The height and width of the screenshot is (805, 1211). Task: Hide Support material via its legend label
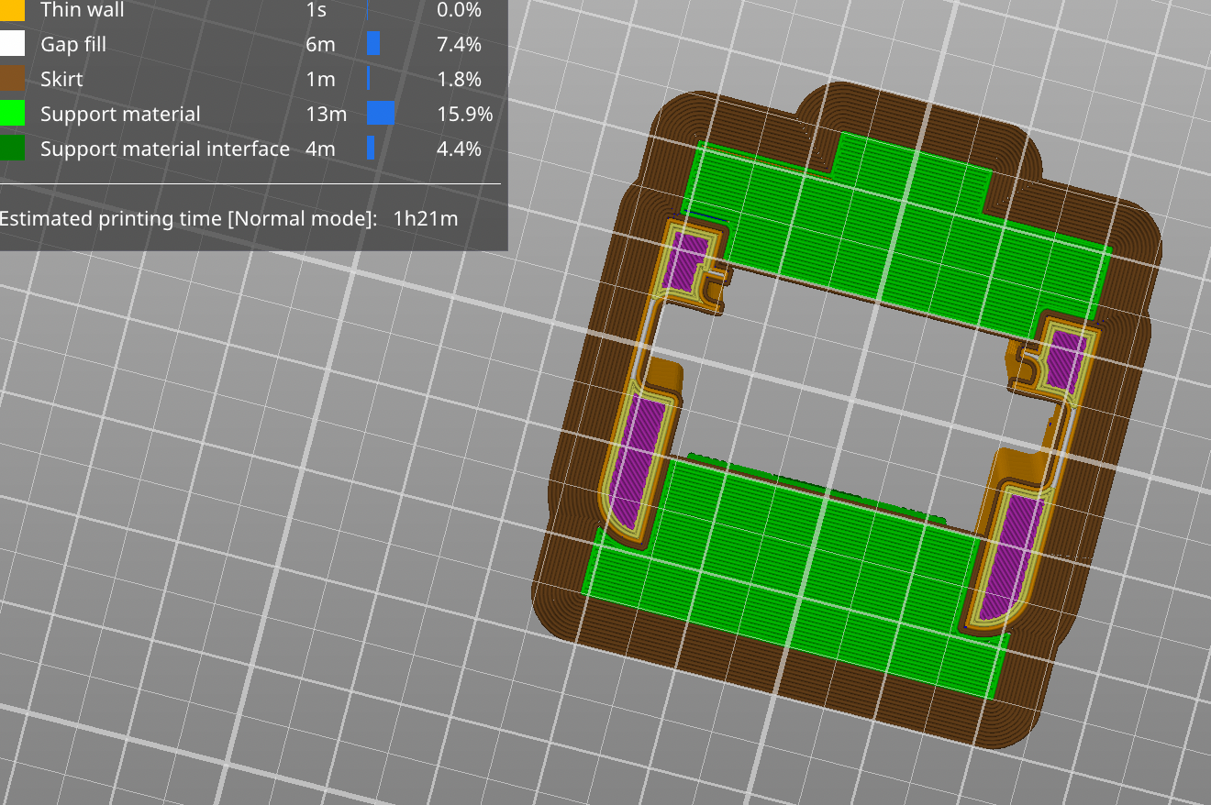120,114
